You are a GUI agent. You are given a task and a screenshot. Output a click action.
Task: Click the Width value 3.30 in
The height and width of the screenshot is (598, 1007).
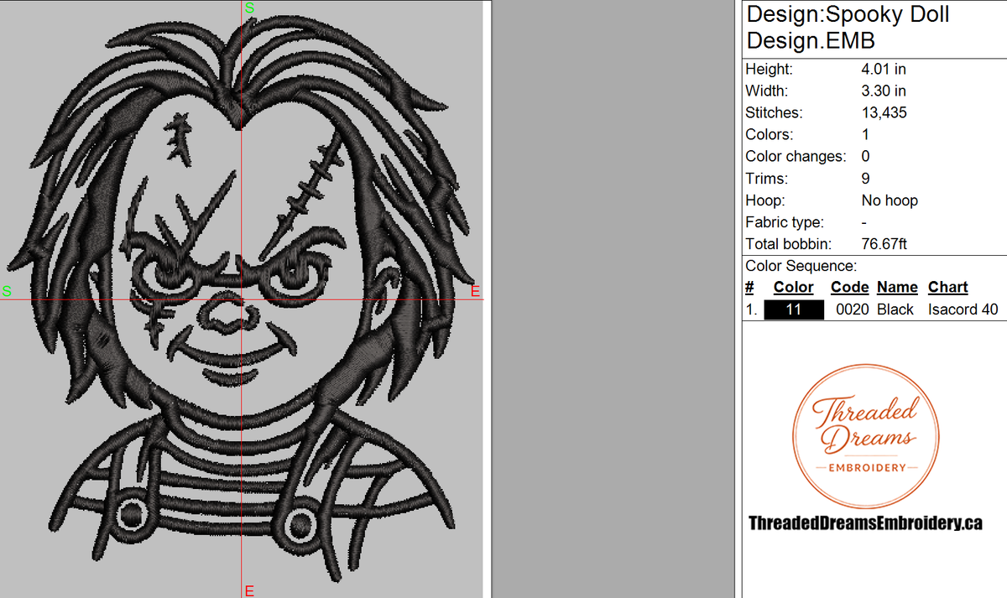point(884,91)
